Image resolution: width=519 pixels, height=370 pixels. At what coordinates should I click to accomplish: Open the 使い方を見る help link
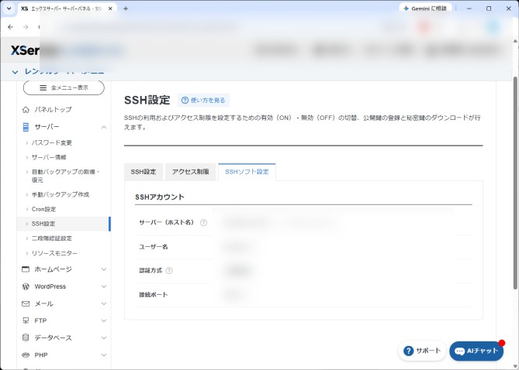[x=203, y=100]
